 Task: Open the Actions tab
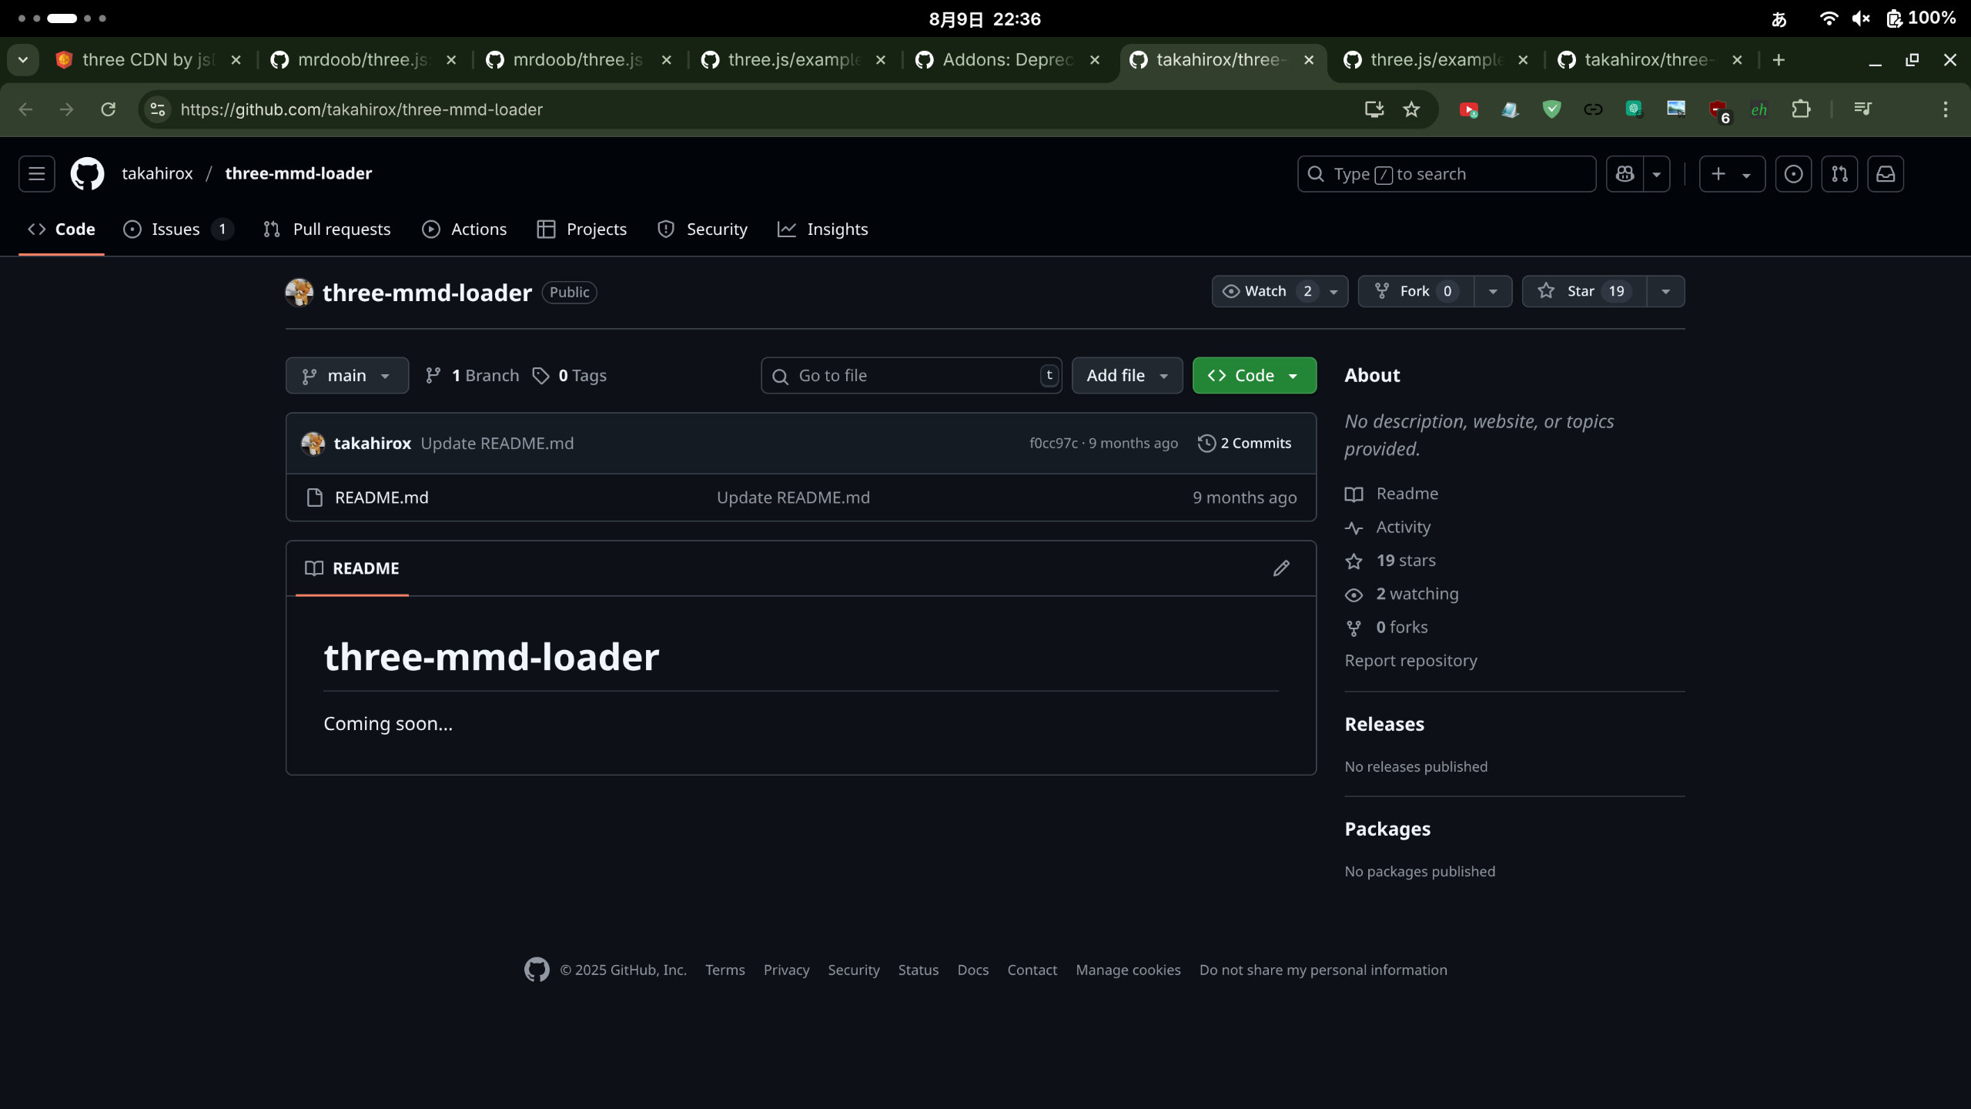click(464, 230)
